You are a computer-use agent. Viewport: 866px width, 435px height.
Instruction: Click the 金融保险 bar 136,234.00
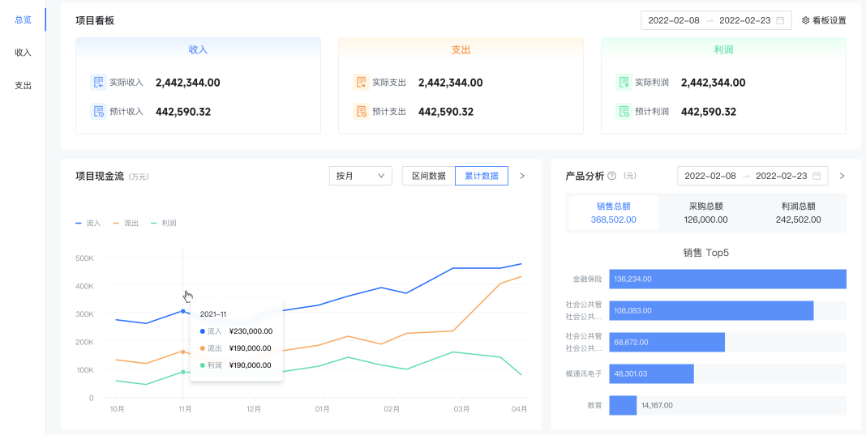point(728,279)
